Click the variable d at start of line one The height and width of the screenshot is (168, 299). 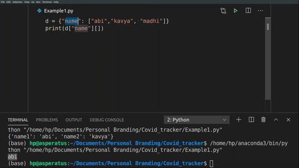[47, 21]
